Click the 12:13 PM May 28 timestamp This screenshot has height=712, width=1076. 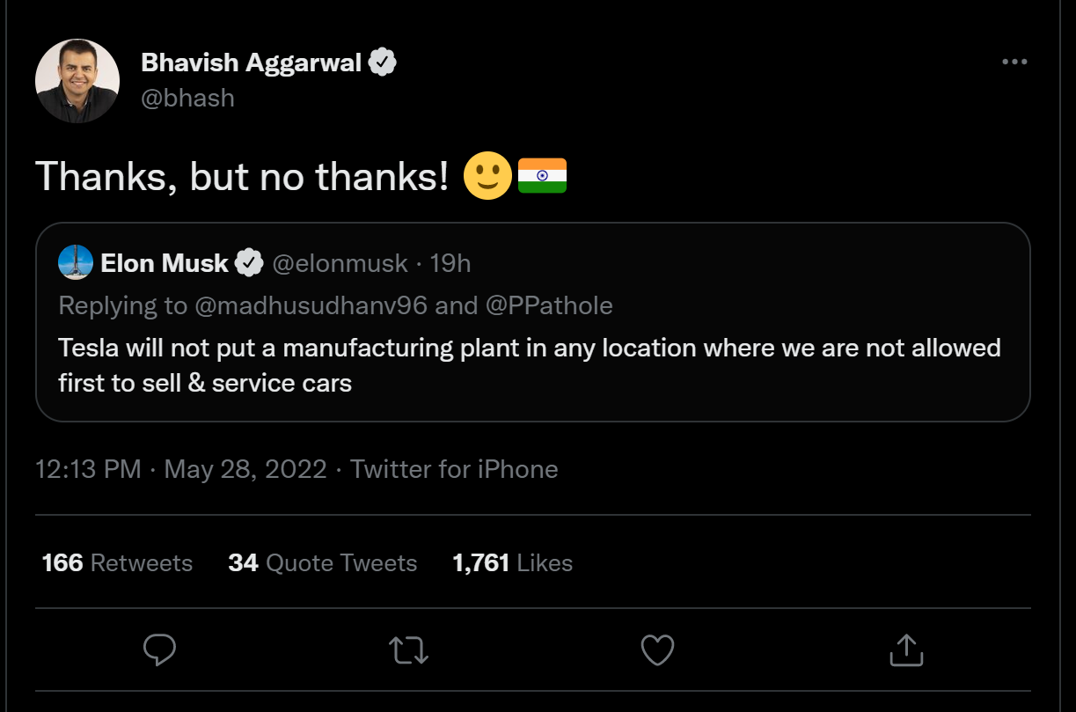(180, 469)
